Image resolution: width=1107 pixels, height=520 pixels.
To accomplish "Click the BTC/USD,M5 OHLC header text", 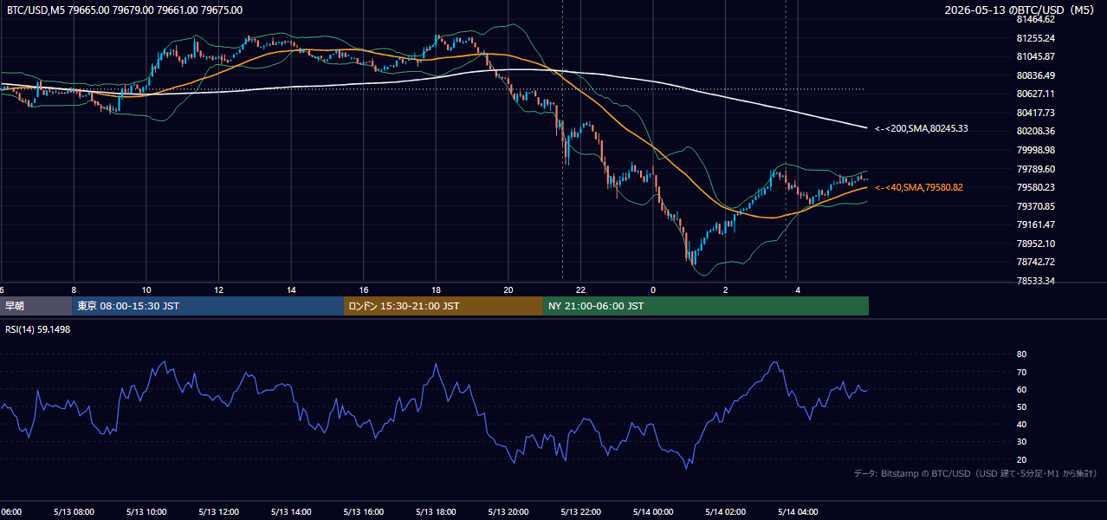I will (x=125, y=10).
